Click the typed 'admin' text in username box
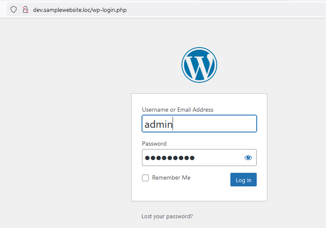 point(159,124)
